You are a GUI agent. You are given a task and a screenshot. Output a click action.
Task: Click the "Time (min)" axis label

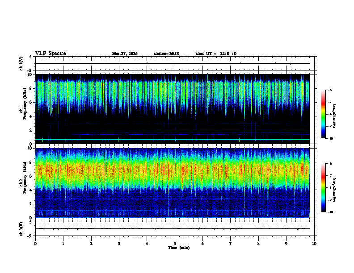click(179, 248)
